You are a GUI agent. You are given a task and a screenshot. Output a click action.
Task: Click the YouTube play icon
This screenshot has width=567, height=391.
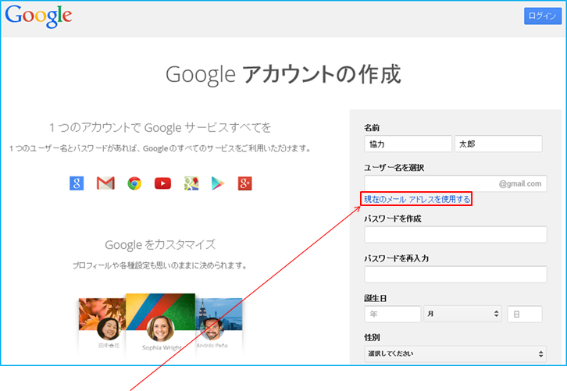[162, 183]
